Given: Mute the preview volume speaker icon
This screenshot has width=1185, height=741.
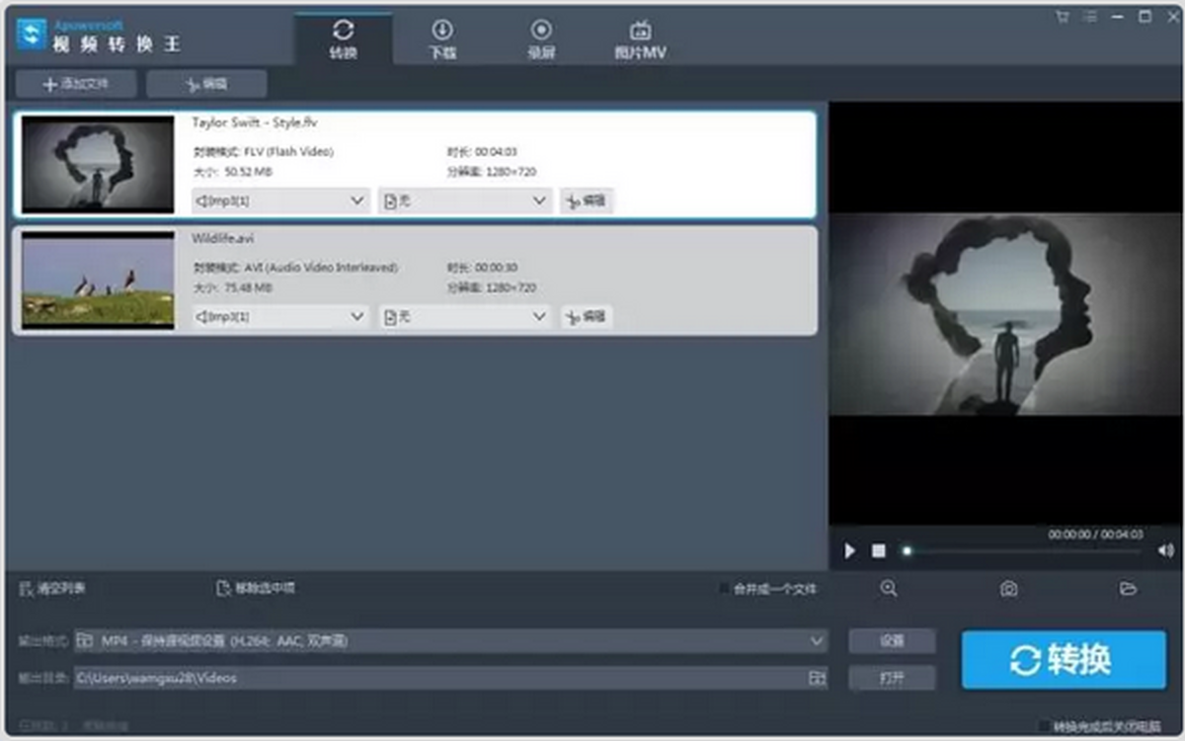Looking at the screenshot, I should click(x=1165, y=551).
